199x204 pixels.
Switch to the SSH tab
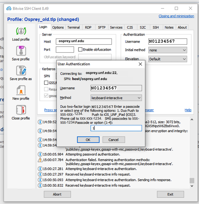[156, 27]
